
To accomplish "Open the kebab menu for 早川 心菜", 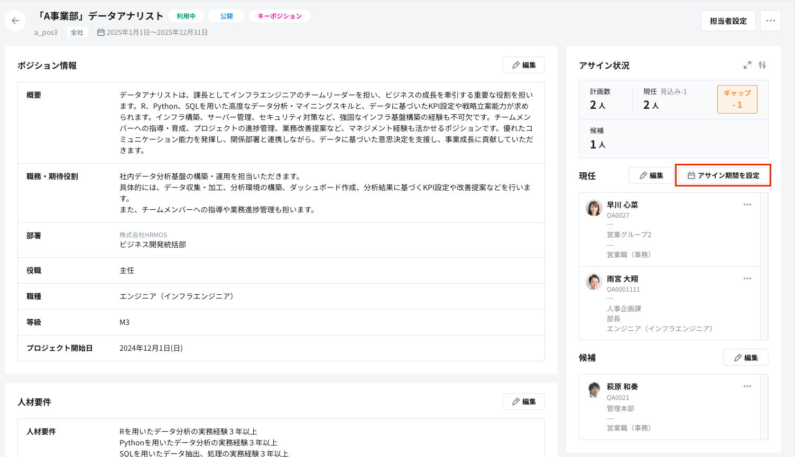I will pos(747,204).
